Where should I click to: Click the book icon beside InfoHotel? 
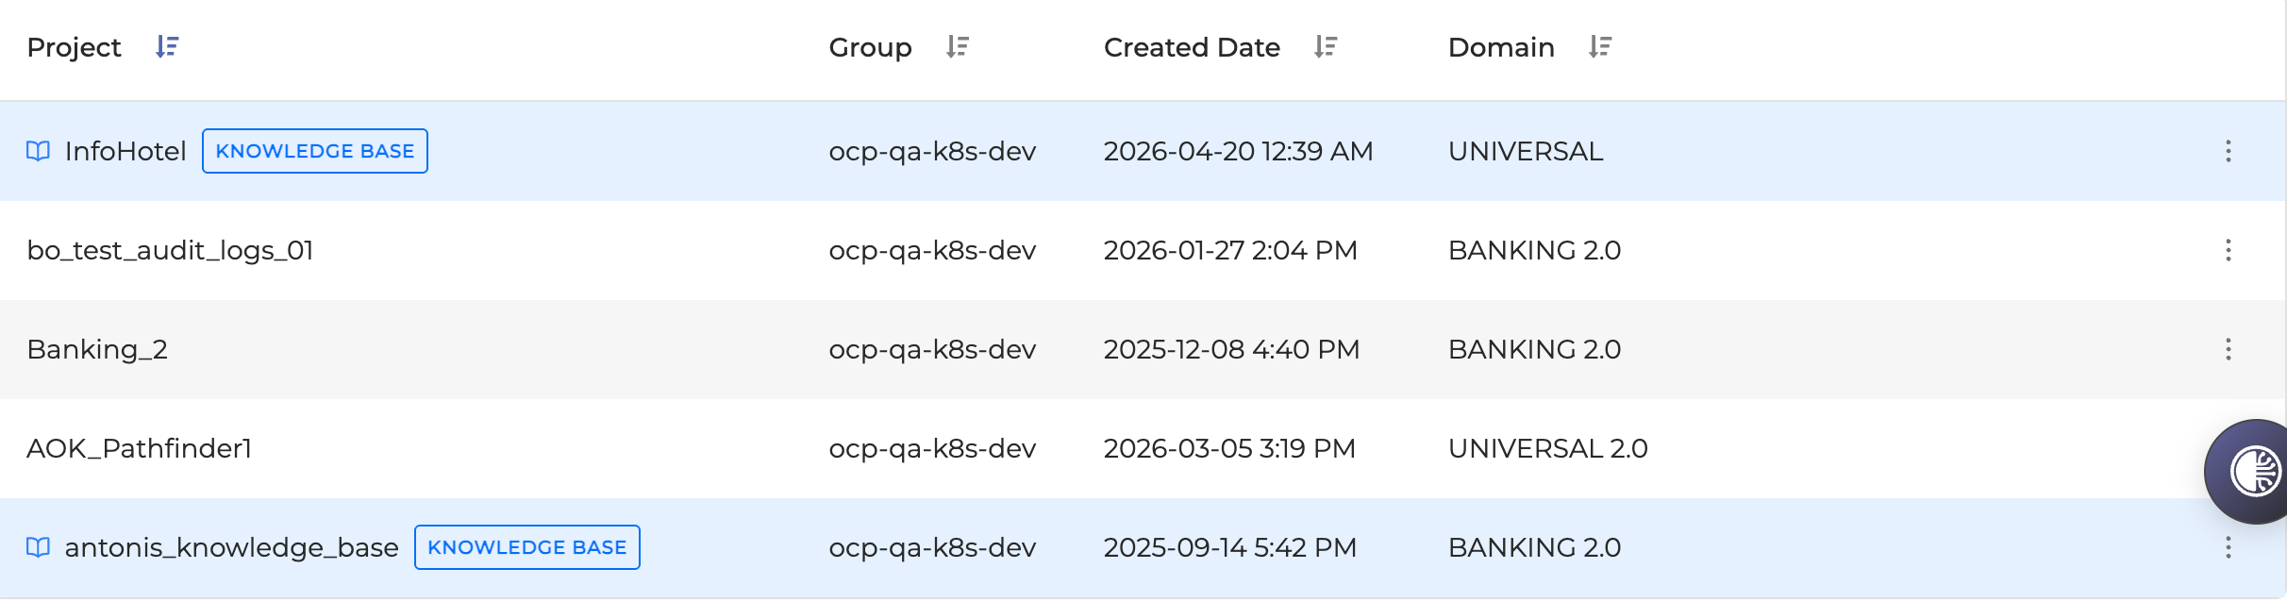point(39,151)
